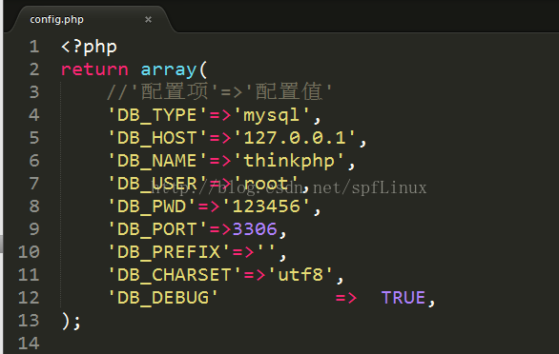This screenshot has width=559, height=354.
Task: Click the 'DB_DEBUG' key
Action: [x=163, y=298]
